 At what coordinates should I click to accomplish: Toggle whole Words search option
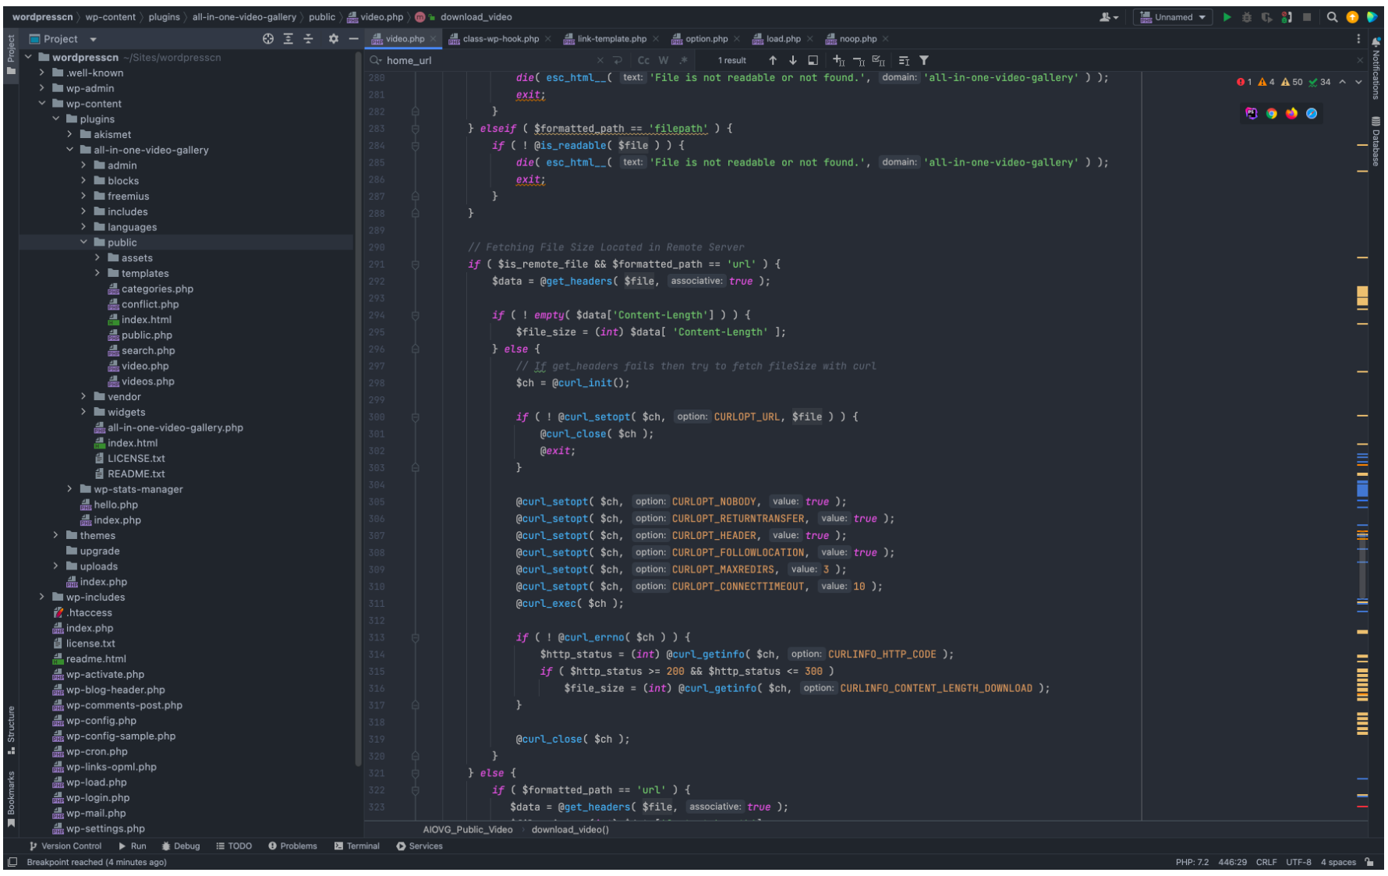pyautogui.click(x=663, y=60)
